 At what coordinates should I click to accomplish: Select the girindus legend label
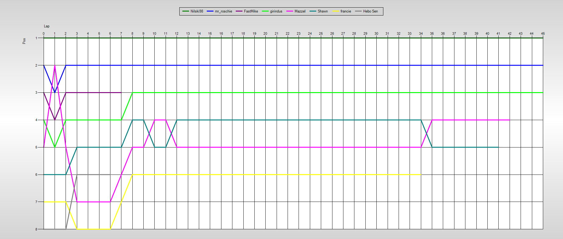point(276,11)
